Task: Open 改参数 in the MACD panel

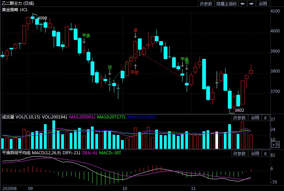Action: click(239, 154)
